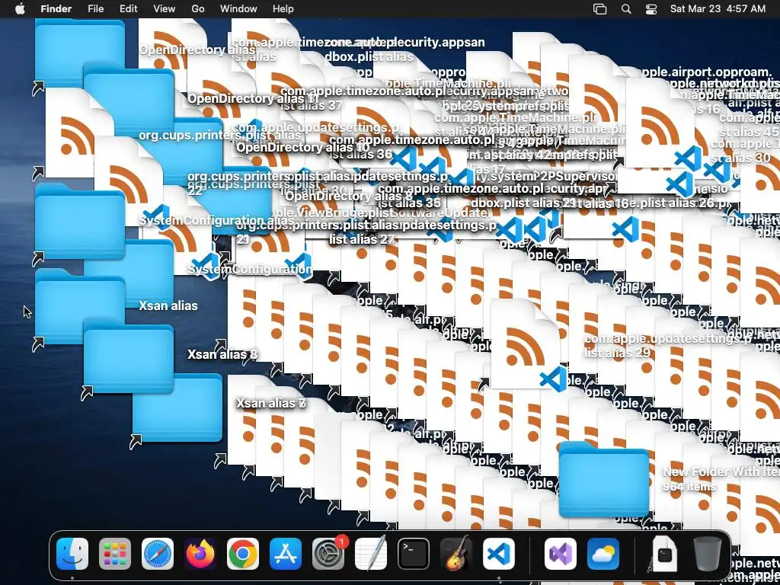This screenshot has width=780, height=585.
Task: Open the Apple menu
Action: pos(20,9)
